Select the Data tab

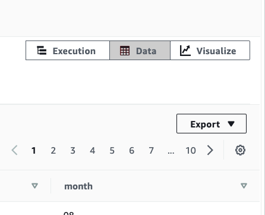pos(140,50)
